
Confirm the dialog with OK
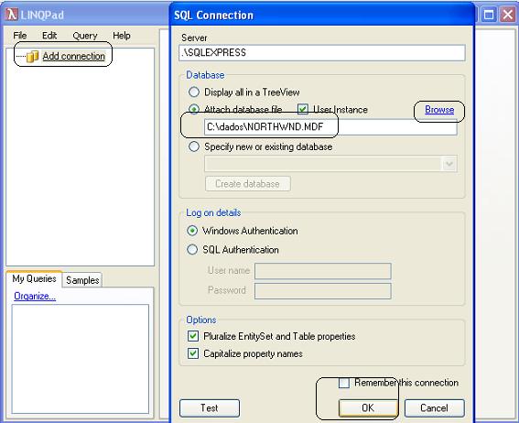pos(368,407)
